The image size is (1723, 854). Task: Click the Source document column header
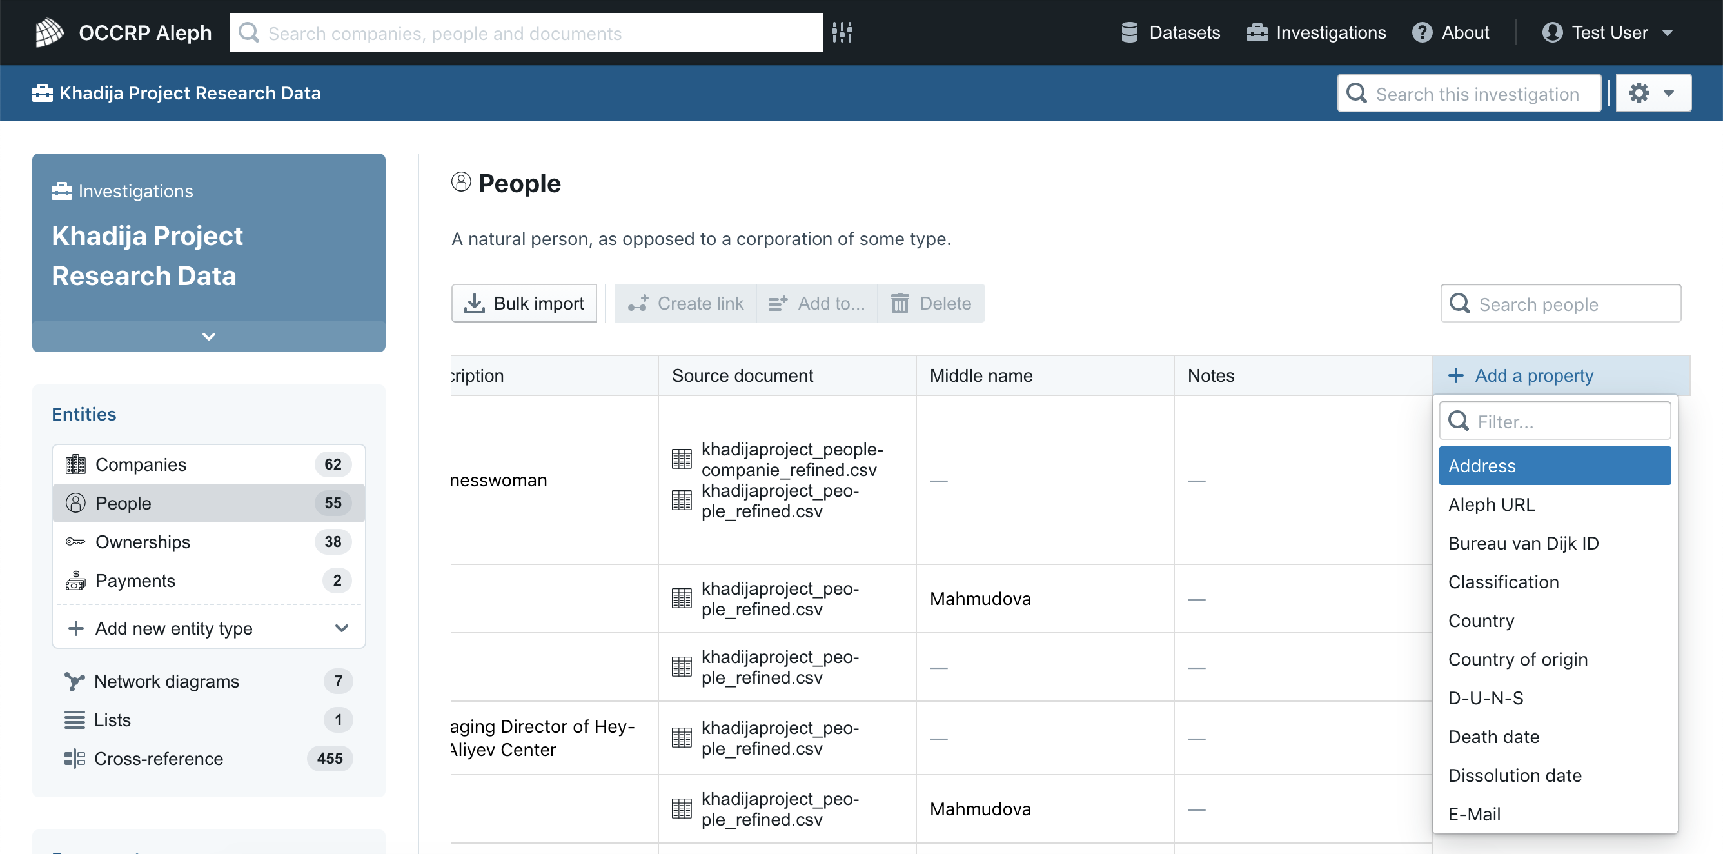point(787,375)
